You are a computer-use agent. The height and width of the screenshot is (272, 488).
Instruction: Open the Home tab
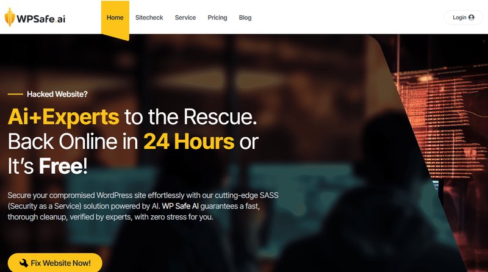(115, 18)
